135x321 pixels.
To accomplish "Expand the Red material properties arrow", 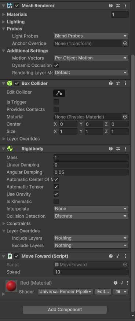I will point(3,294).
